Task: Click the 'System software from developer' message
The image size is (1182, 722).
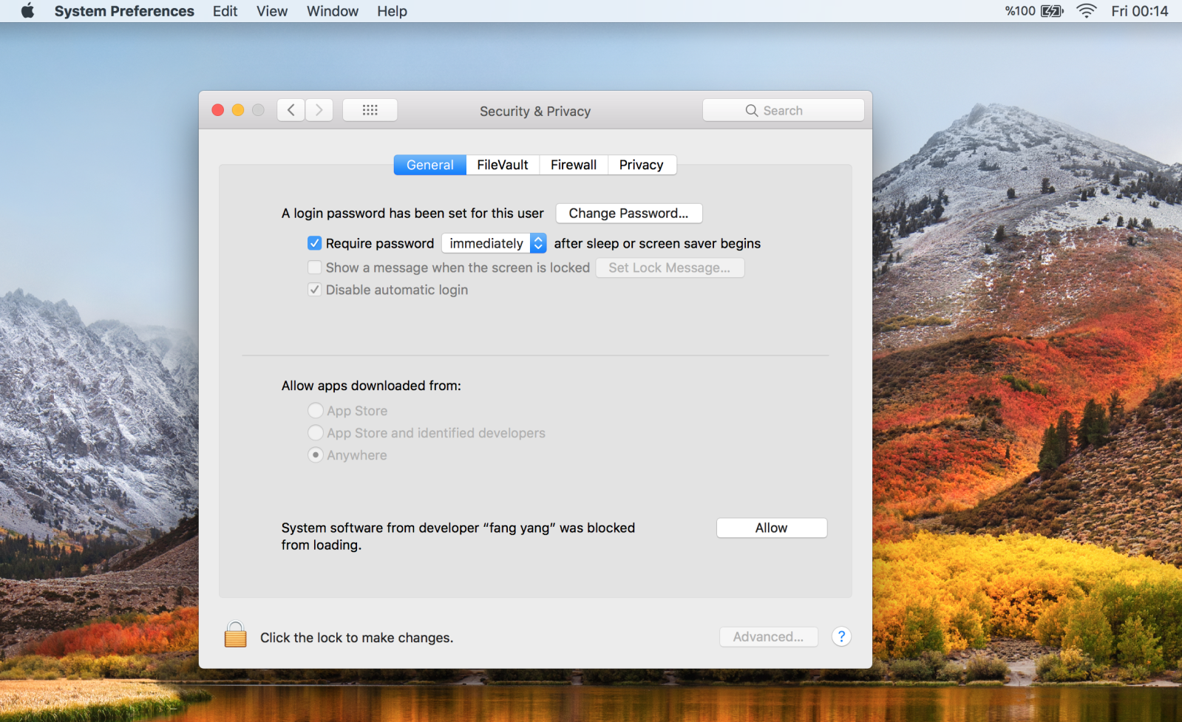Action: 458,537
